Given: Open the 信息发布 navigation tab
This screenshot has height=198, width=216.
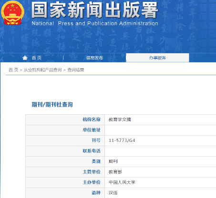Looking at the screenshot, I should tap(95, 58).
